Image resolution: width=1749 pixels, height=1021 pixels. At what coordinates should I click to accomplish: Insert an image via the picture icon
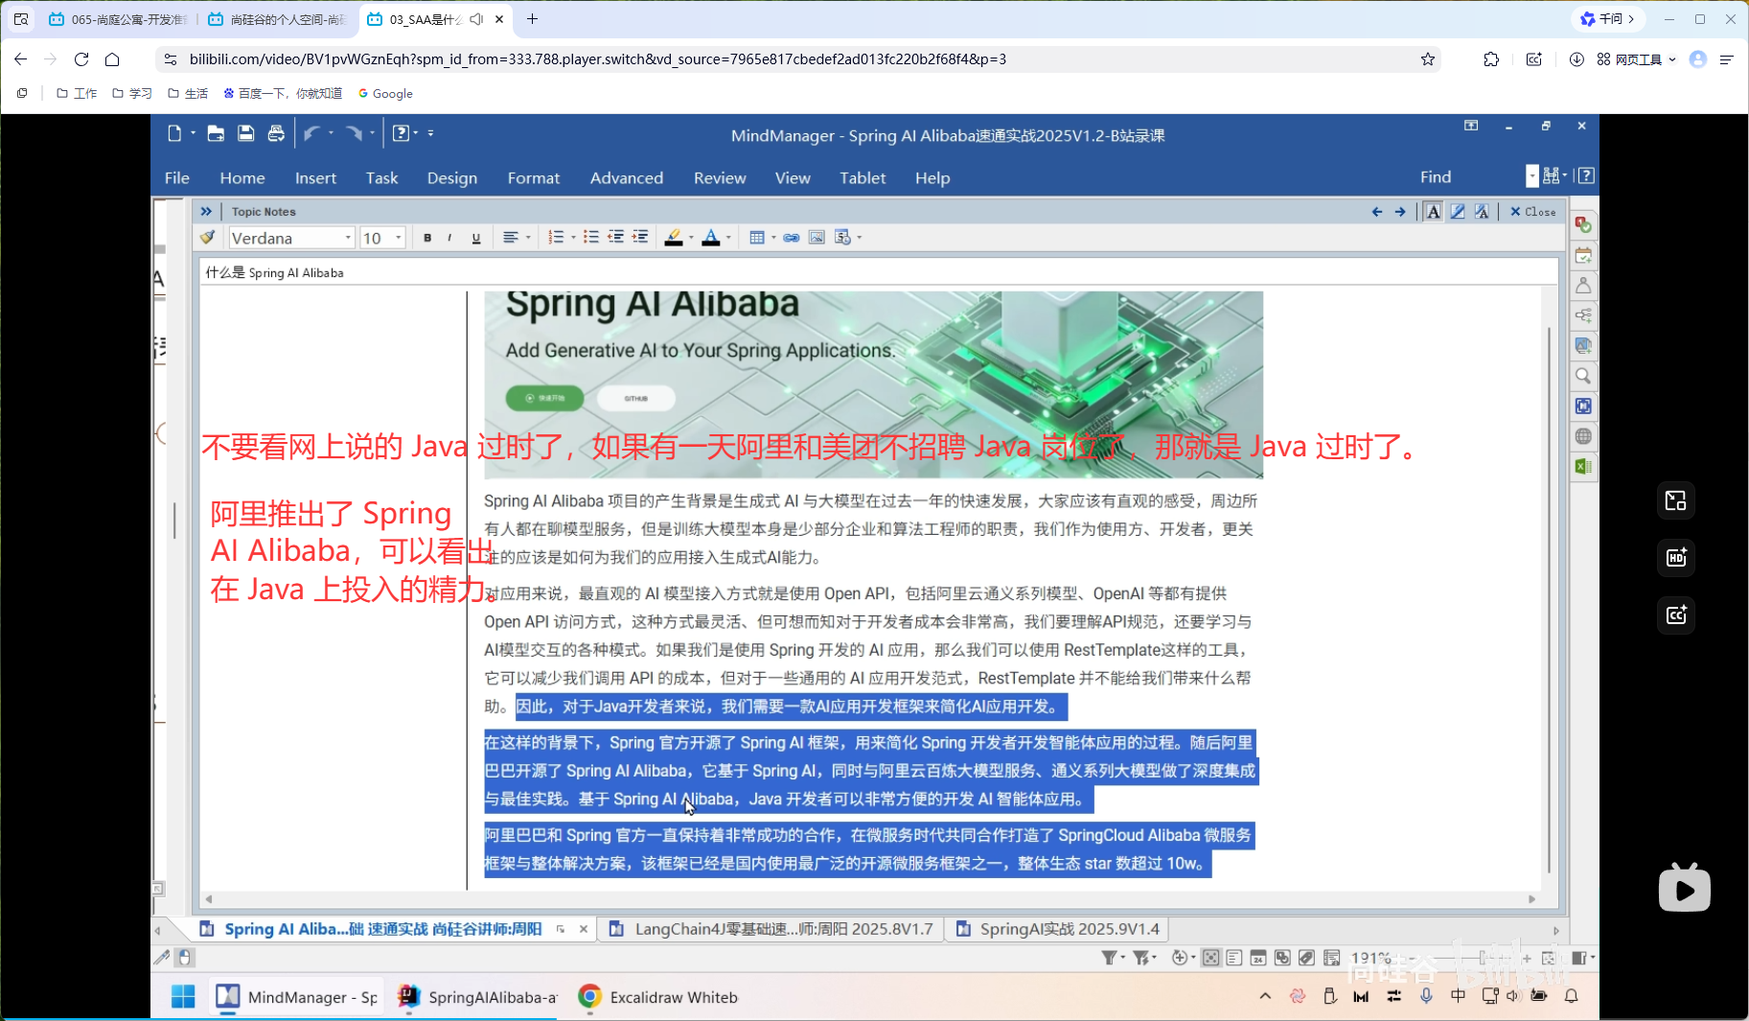pyautogui.click(x=816, y=237)
